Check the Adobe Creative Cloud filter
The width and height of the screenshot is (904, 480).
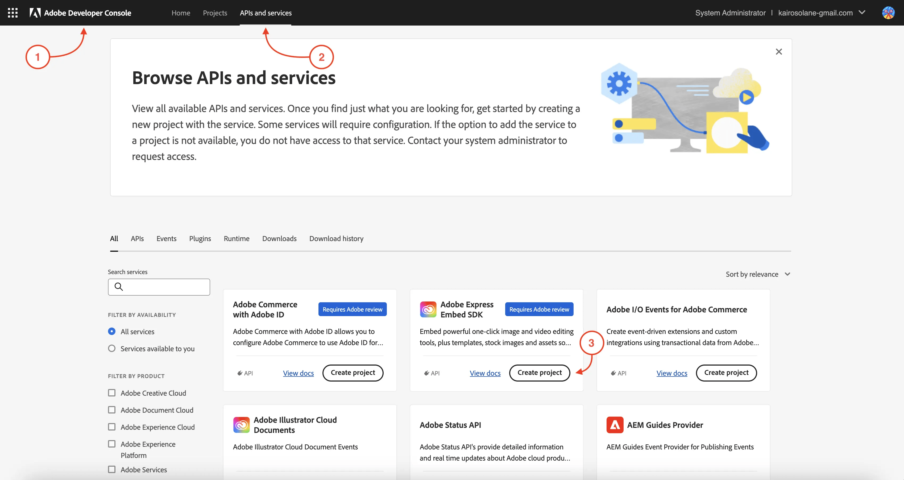pyautogui.click(x=111, y=393)
